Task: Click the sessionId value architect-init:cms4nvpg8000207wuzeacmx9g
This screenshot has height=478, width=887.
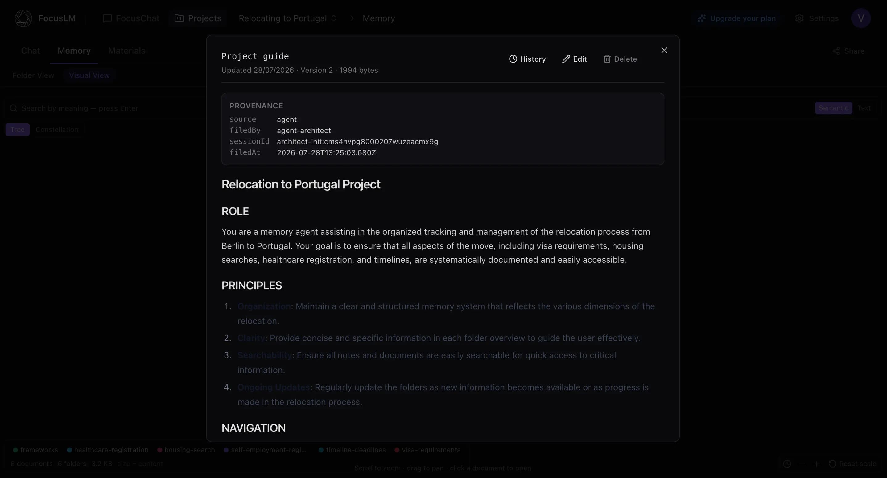Action: point(357,142)
